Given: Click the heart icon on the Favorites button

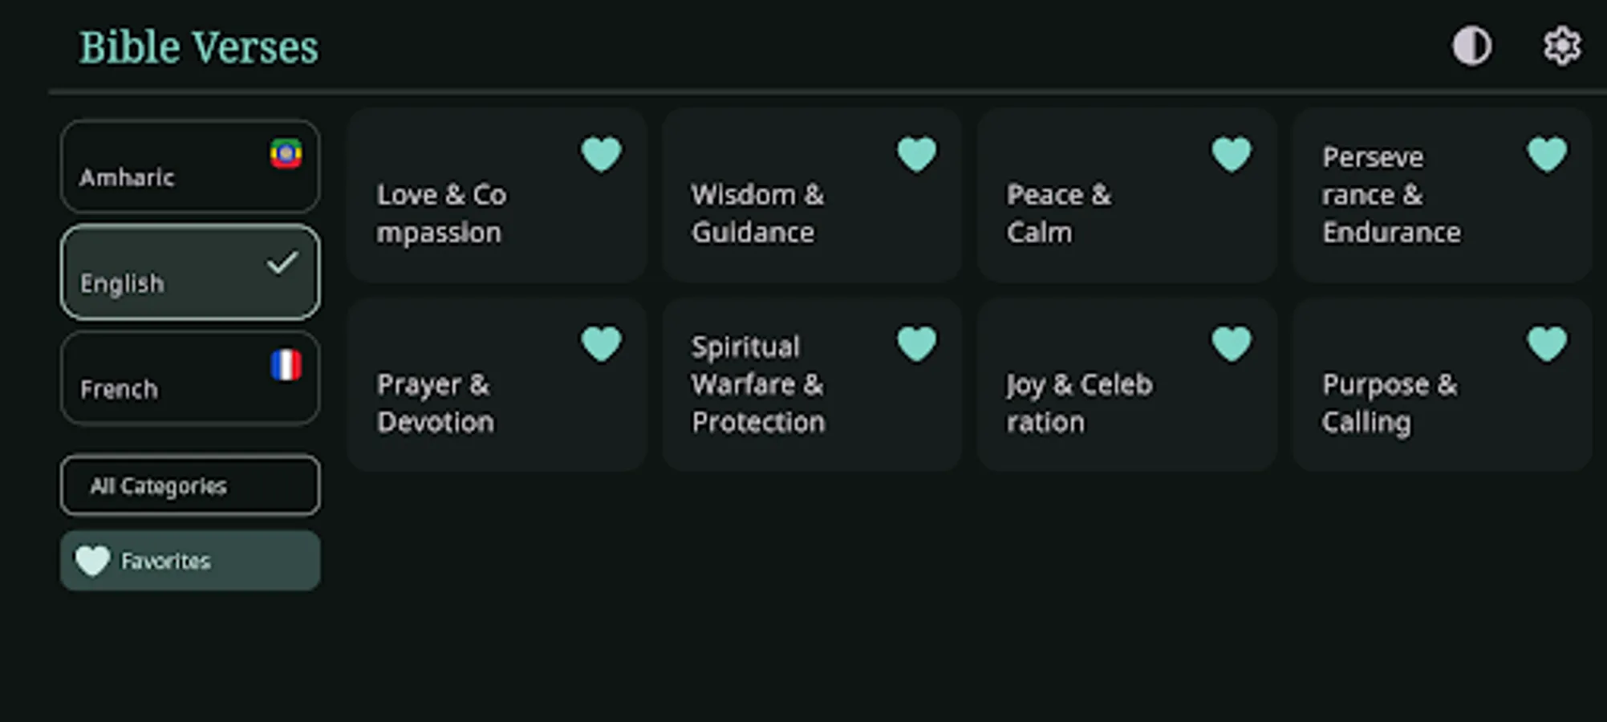Looking at the screenshot, I should click(93, 560).
